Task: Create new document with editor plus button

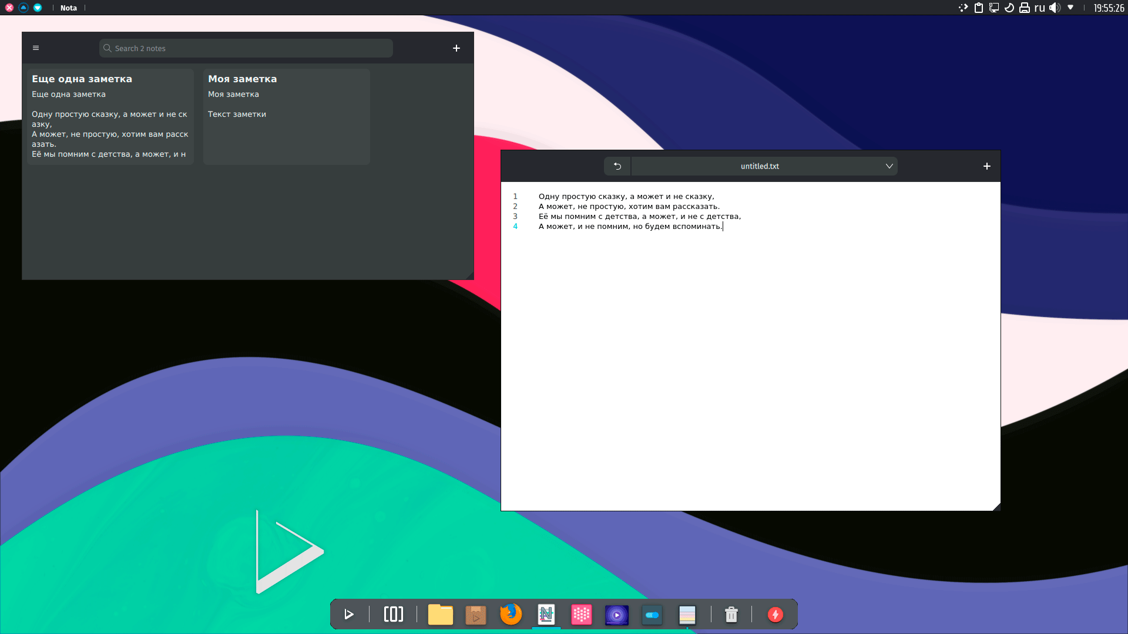Action: [987, 166]
